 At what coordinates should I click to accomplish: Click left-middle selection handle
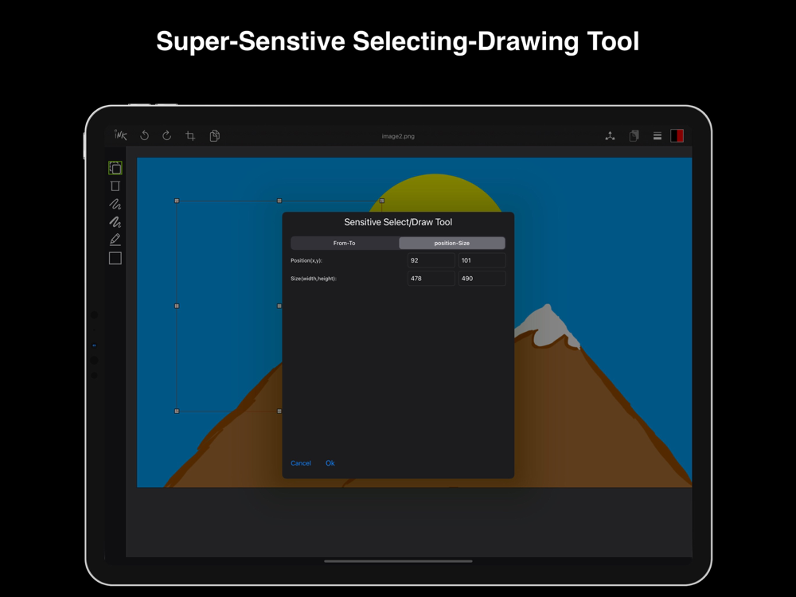177,306
